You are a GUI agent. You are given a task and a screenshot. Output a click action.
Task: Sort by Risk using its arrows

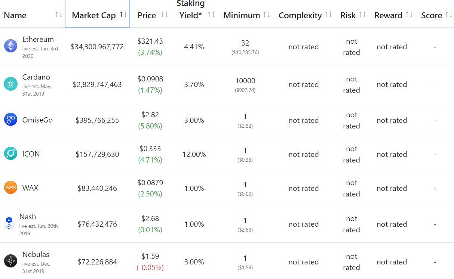pyautogui.click(x=362, y=15)
